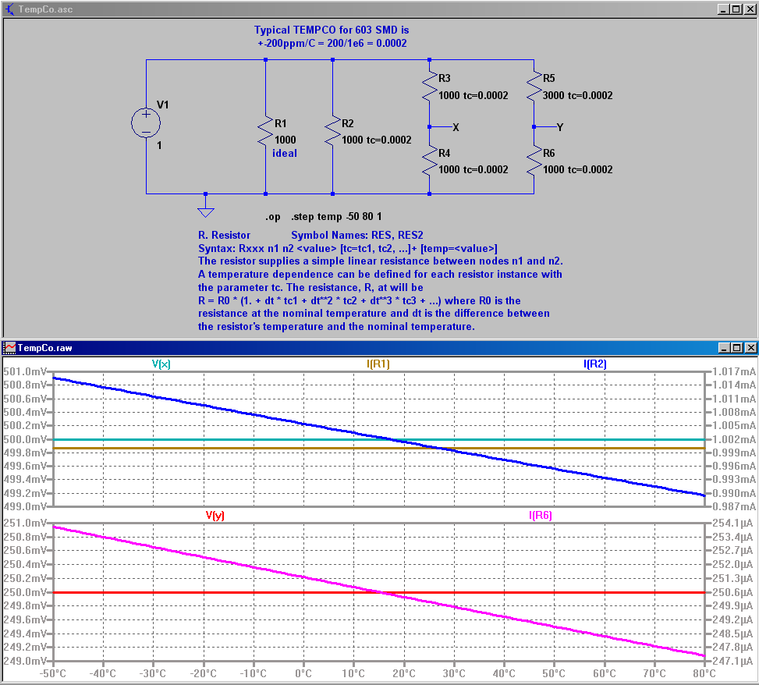Select the R2 resistor symbol
This screenshot has height=685, width=759.
[x=332, y=132]
